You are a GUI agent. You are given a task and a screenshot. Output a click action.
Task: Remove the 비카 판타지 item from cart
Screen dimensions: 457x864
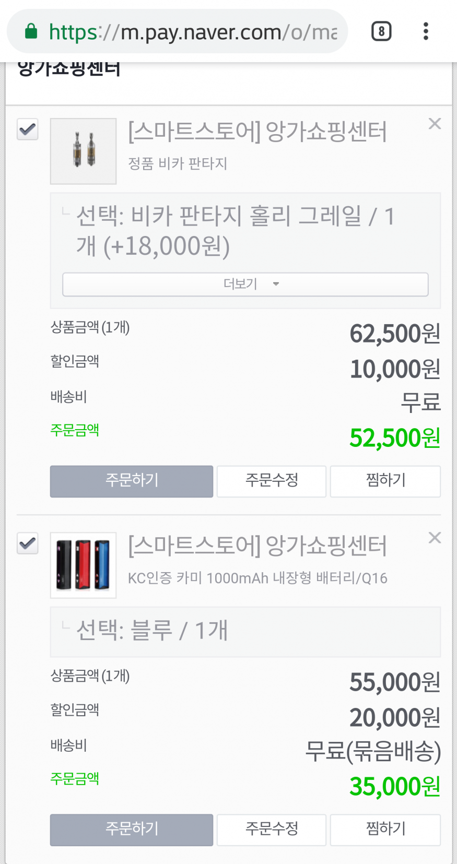click(x=435, y=124)
